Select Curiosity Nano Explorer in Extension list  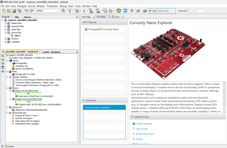(104, 107)
